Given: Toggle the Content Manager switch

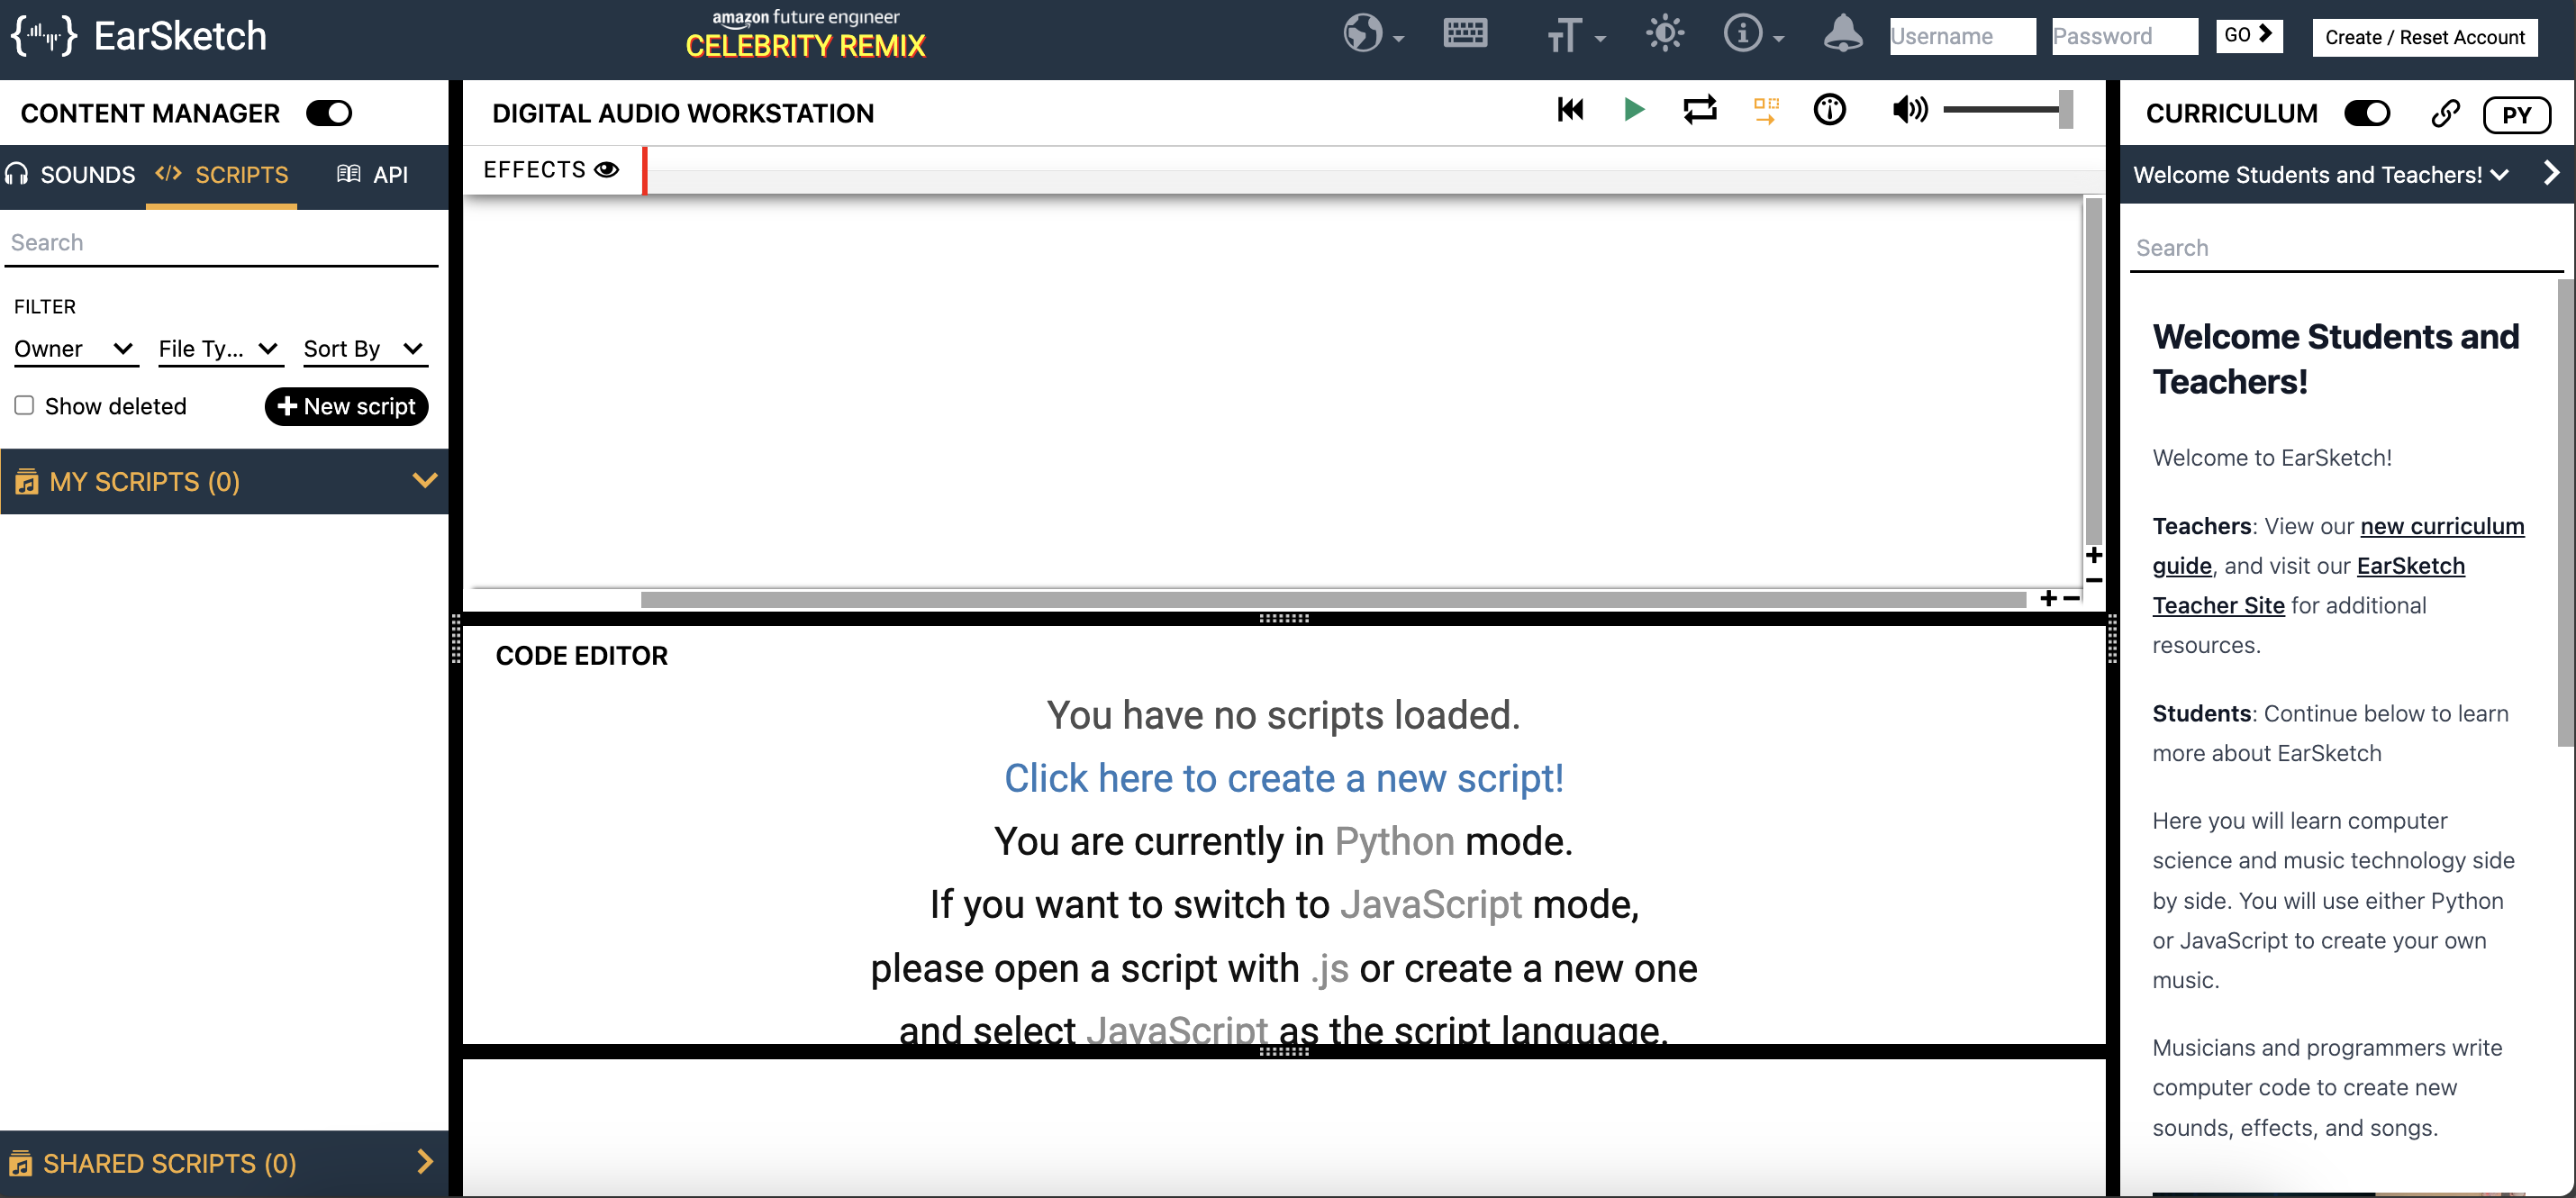Looking at the screenshot, I should click(329, 113).
